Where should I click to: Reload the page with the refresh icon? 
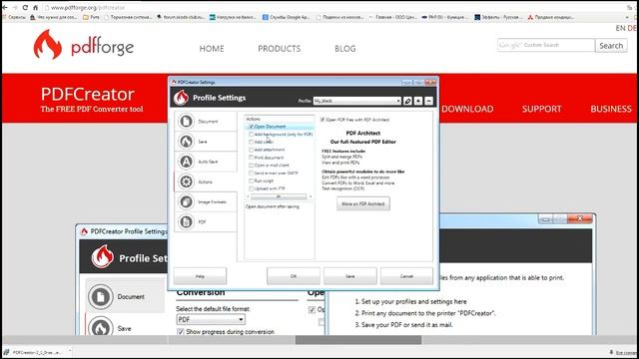tap(25, 7)
